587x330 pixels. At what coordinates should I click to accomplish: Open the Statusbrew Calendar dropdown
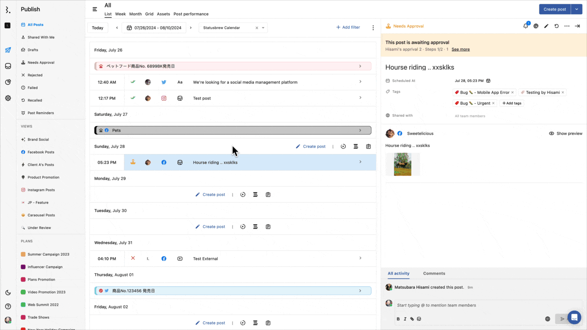(x=263, y=28)
